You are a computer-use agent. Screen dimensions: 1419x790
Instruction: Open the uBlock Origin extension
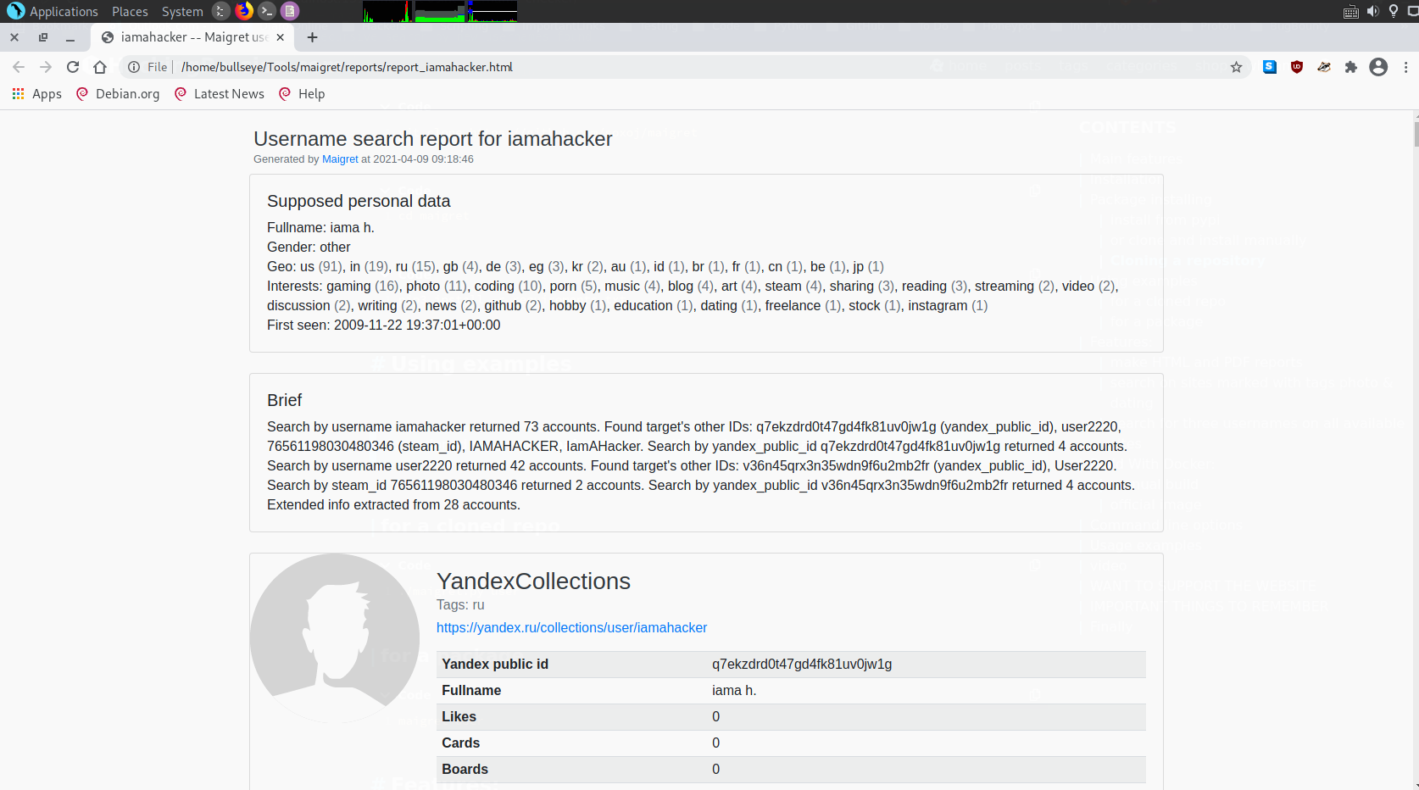click(x=1297, y=67)
